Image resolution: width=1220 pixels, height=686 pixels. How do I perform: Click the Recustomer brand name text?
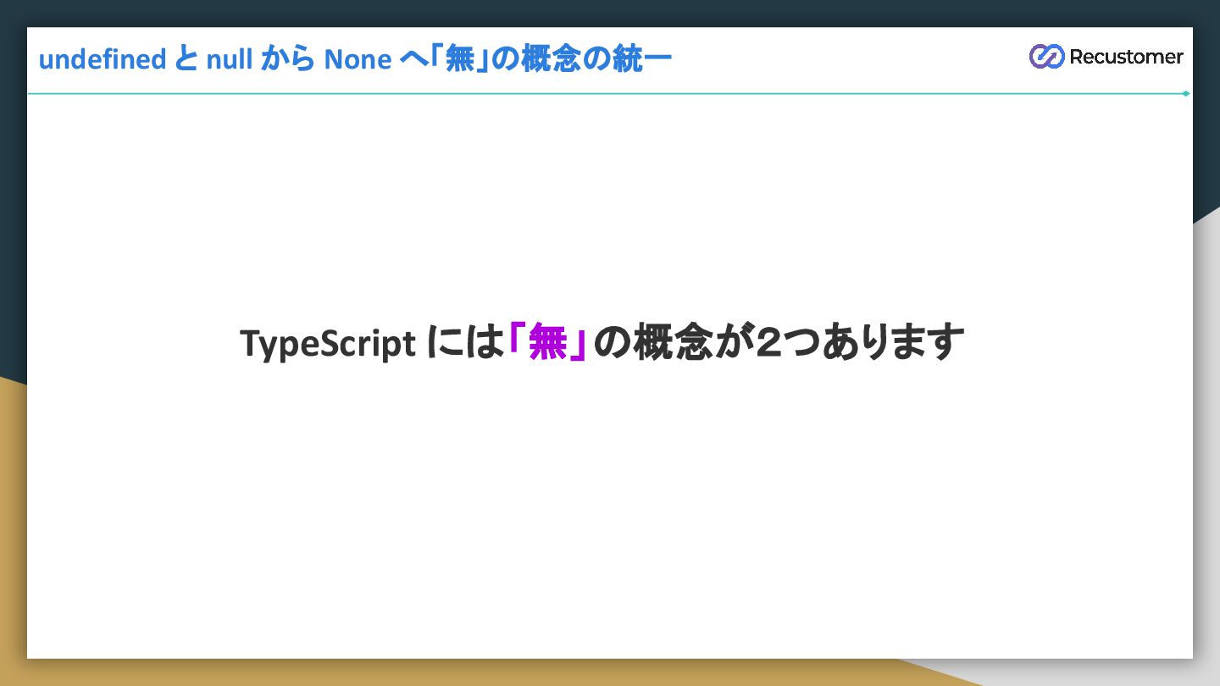coord(1126,57)
